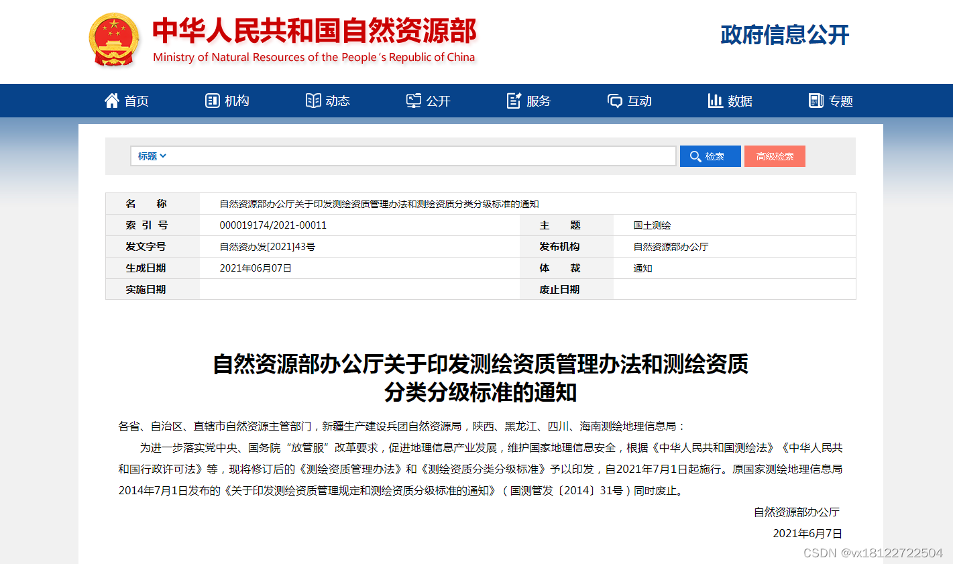The width and height of the screenshot is (953, 564).
Task: Click the 索引号 label cell
Action: point(152,225)
